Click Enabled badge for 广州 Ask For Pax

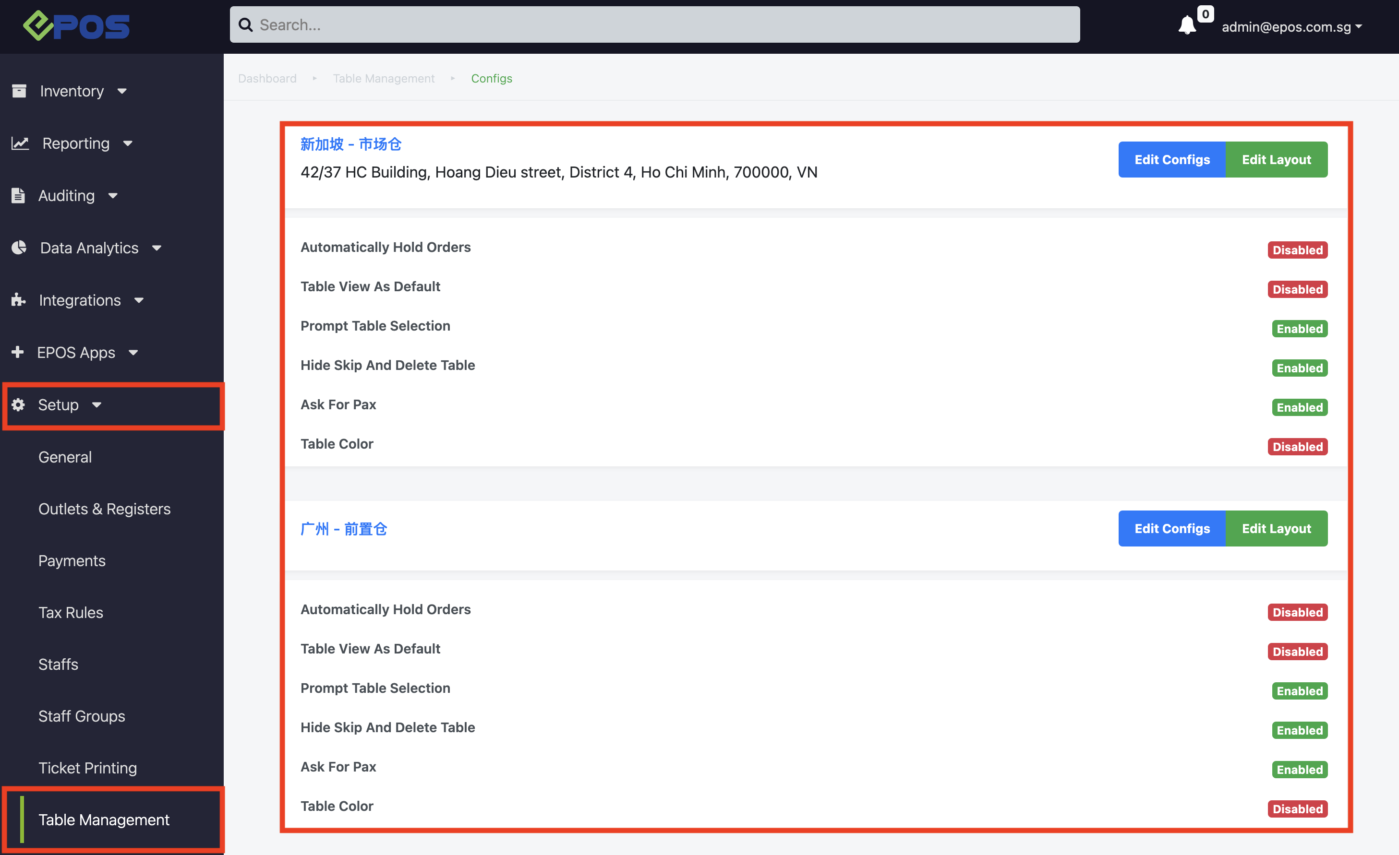pyautogui.click(x=1300, y=769)
